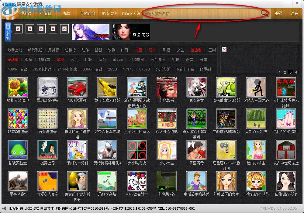Open the 军事战役2 game icon
This screenshot has height=213, width=304.
click(x=18, y=181)
